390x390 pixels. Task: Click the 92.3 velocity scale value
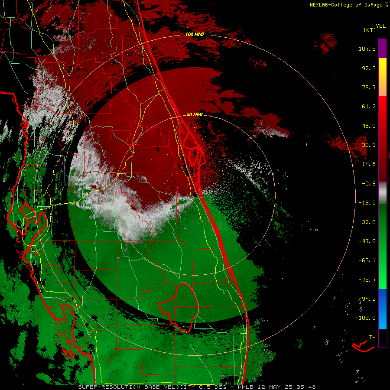(x=369, y=68)
